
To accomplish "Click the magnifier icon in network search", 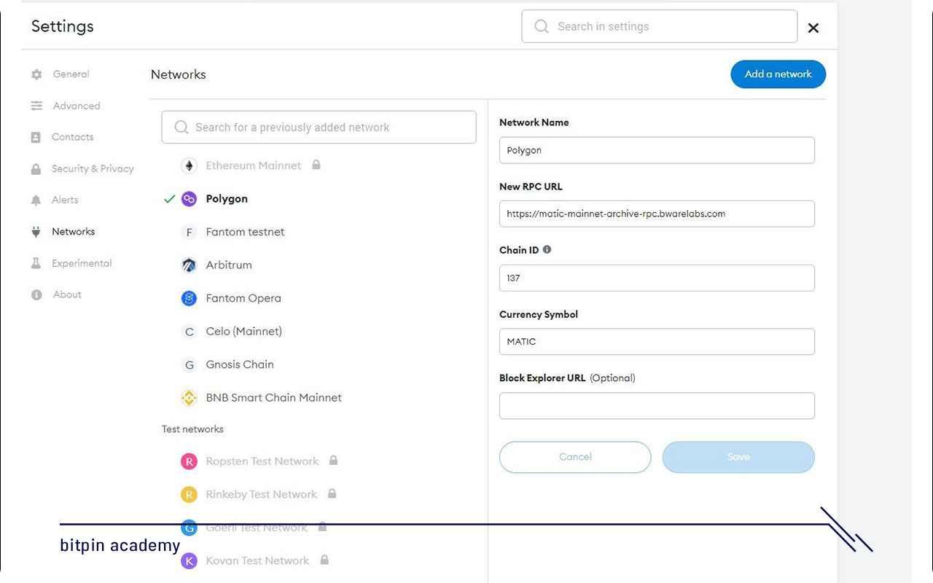I will (181, 128).
